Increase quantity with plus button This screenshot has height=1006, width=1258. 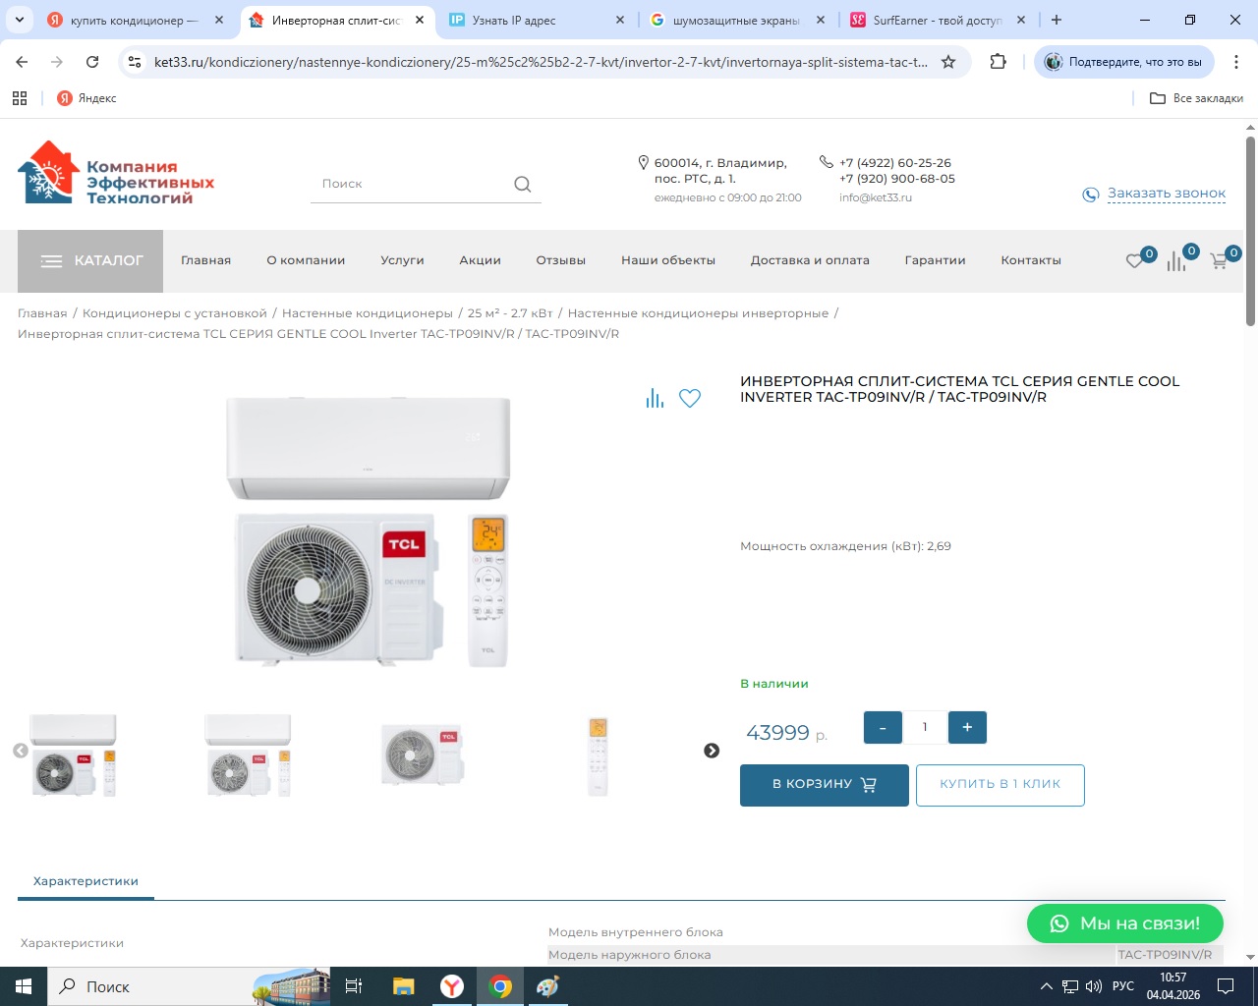pos(967,727)
